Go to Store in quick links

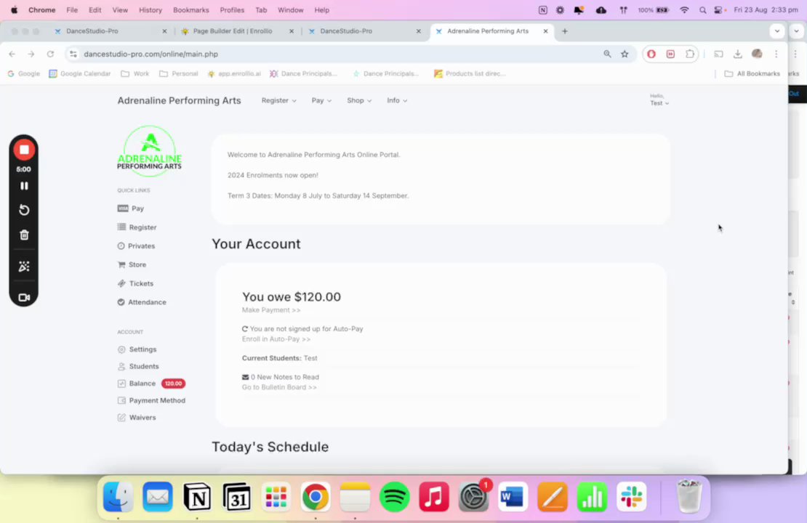(132, 264)
